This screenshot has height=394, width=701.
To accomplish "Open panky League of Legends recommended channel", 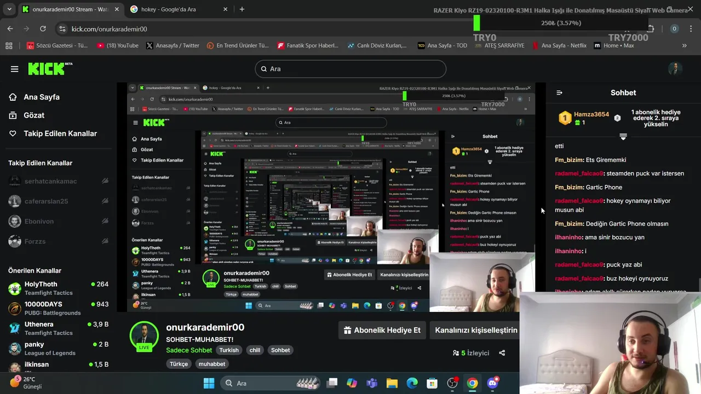I will coord(59,348).
